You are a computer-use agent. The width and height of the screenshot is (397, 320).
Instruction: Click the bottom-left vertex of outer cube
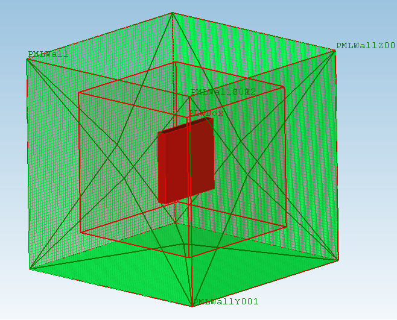30,269
